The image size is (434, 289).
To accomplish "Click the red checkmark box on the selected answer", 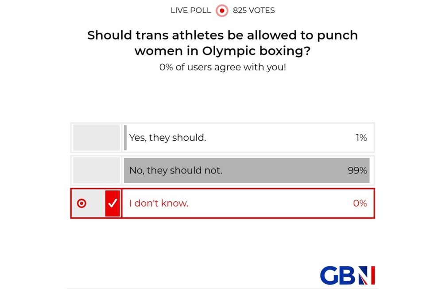I will (113, 203).
